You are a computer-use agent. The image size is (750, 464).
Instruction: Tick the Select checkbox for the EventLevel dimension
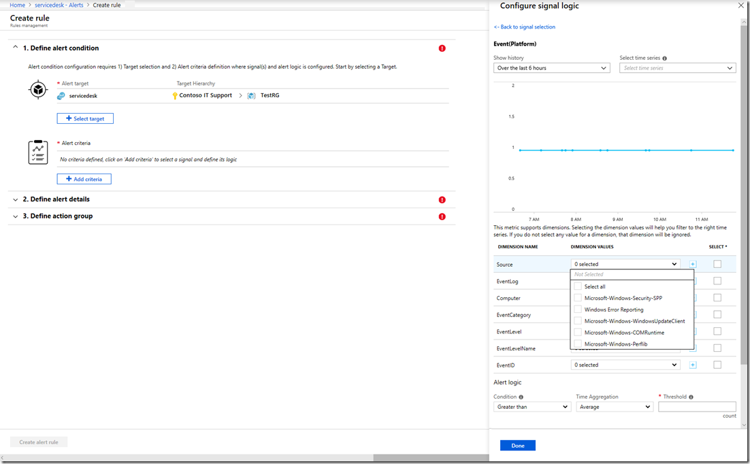click(x=717, y=331)
